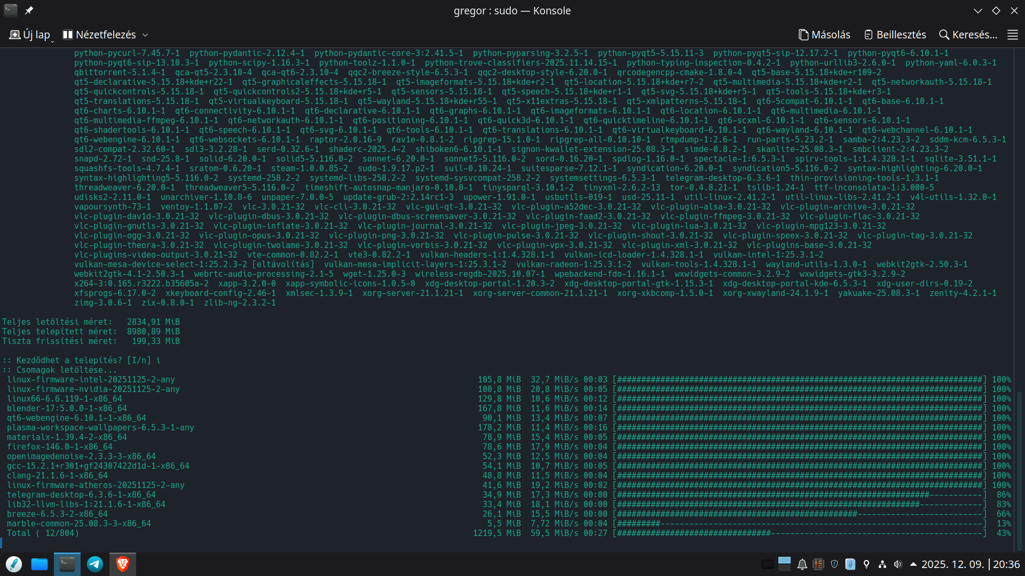The height and width of the screenshot is (576, 1025).
Task: Launch Telegram from the taskbar
Action: tap(95, 564)
